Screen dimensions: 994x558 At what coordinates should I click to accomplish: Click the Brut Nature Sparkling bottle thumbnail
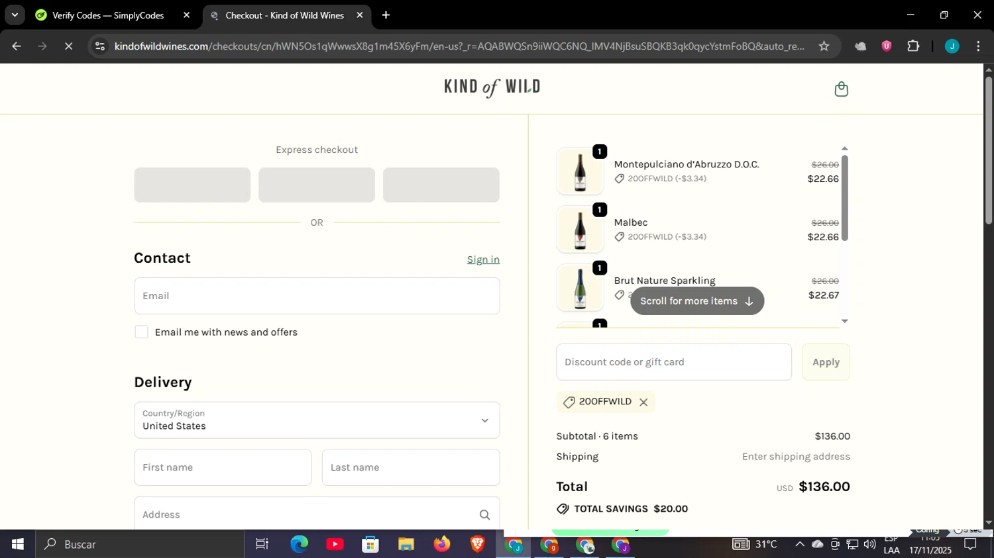pyautogui.click(x=580, y=288)
